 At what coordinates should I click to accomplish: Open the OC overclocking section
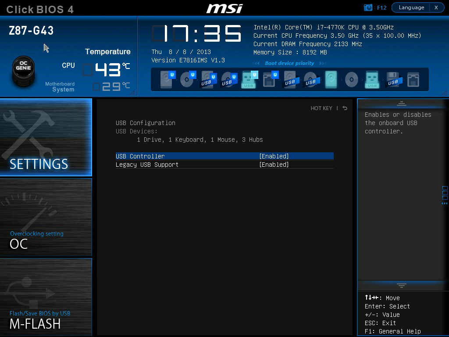click(46, 217)
